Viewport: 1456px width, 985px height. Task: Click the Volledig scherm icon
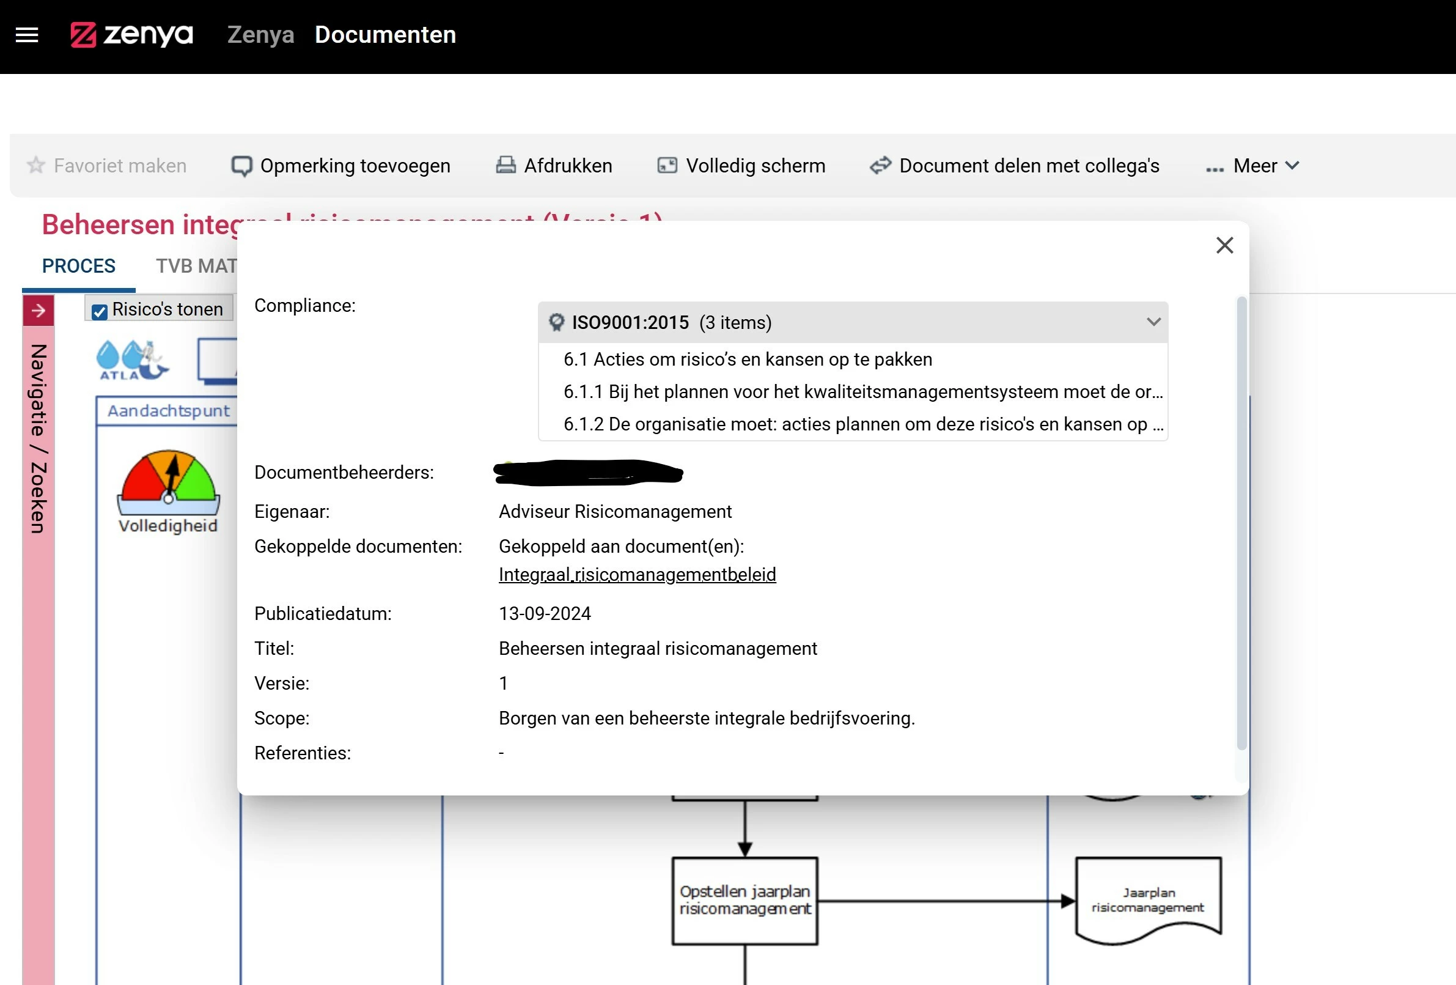coord(667,166)
